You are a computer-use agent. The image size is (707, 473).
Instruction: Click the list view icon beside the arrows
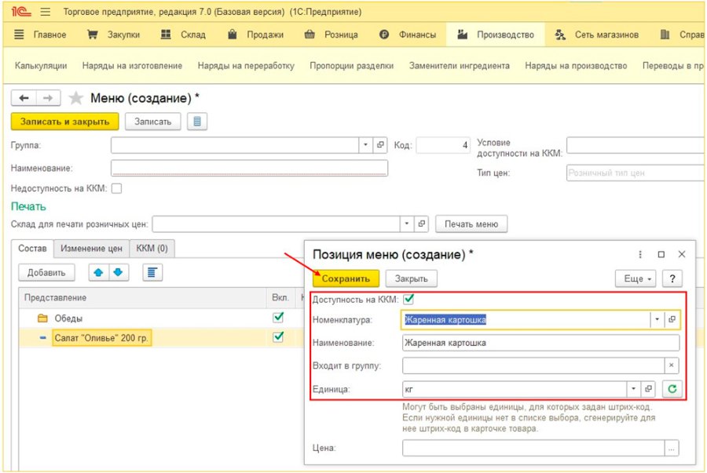tap(152, 272)
